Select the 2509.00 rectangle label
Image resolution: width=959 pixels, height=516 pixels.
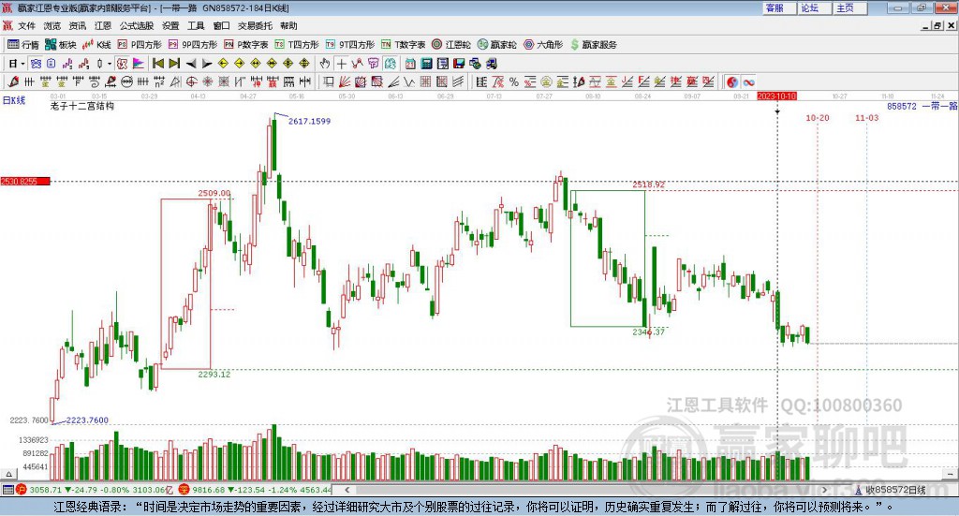pos(214,193)
